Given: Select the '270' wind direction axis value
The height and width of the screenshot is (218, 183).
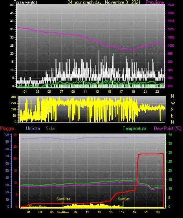Looking at the screenshot, I should [13, 103].
